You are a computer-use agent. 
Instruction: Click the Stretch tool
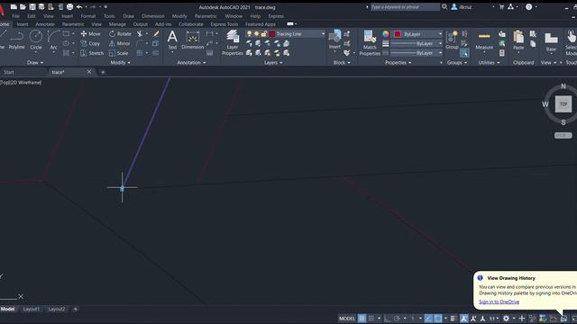coord(92,53)
